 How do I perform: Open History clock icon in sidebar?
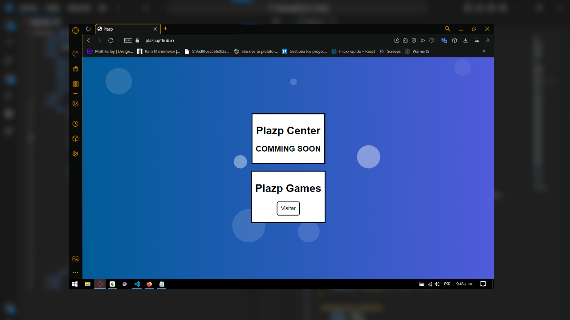[75, 124]
